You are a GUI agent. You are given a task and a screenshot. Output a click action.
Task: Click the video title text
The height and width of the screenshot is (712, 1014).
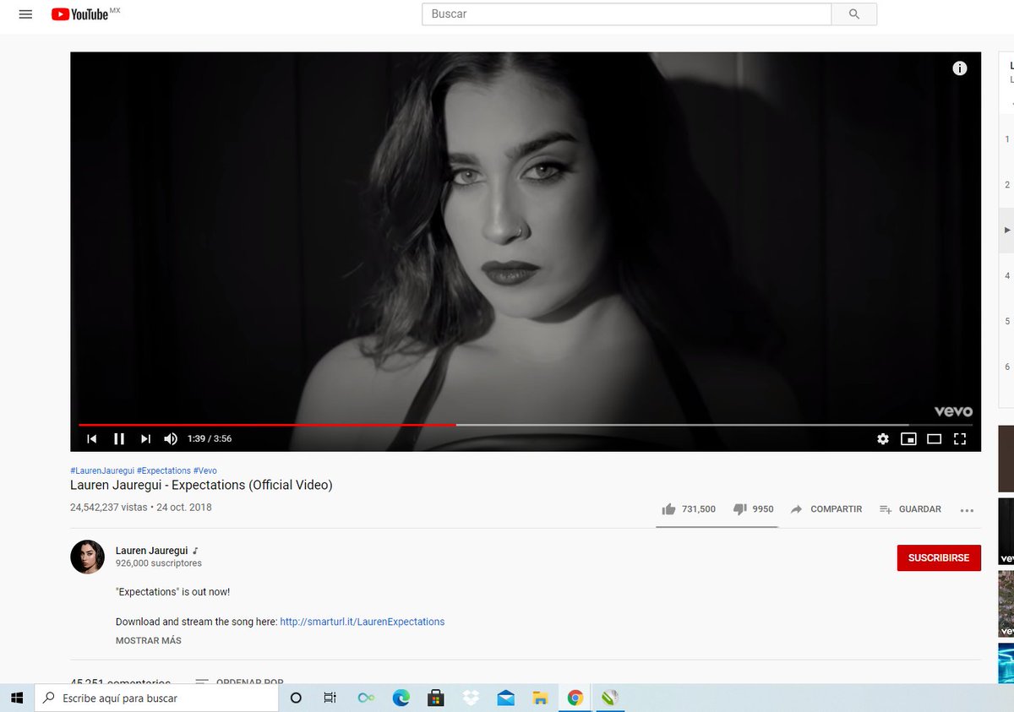201,485
